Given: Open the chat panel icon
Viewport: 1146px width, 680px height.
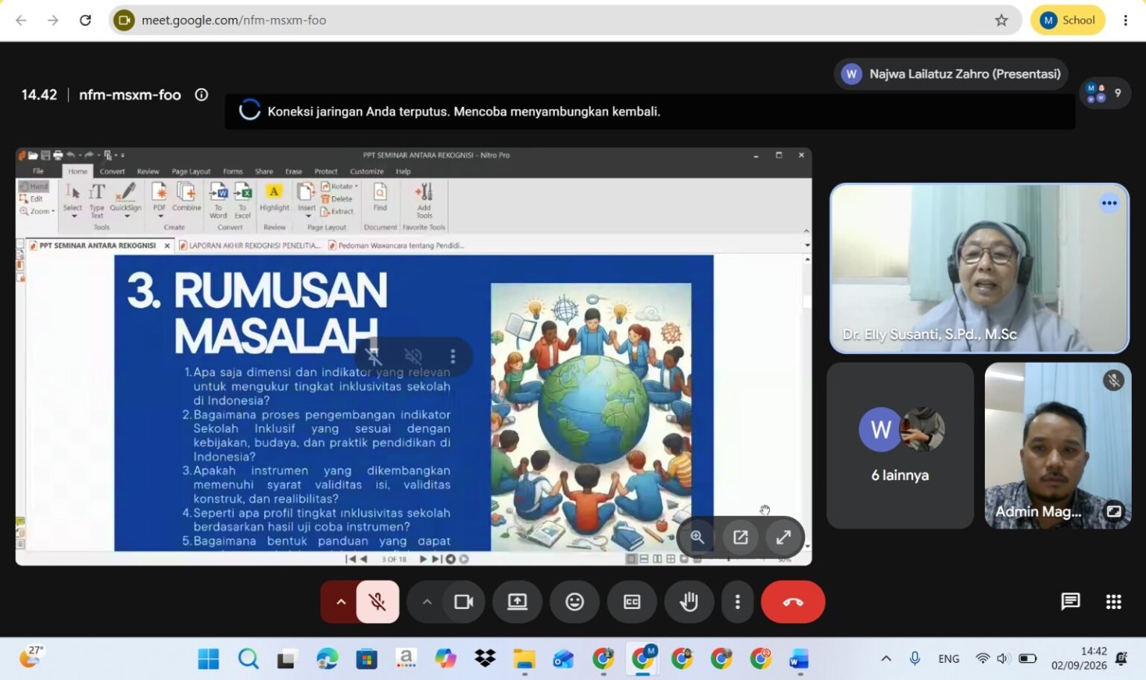Looking at the screenshot, I should coord(1071,602).
